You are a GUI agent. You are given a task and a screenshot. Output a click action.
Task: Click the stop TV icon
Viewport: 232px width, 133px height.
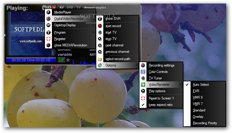(x=100, y=39)
